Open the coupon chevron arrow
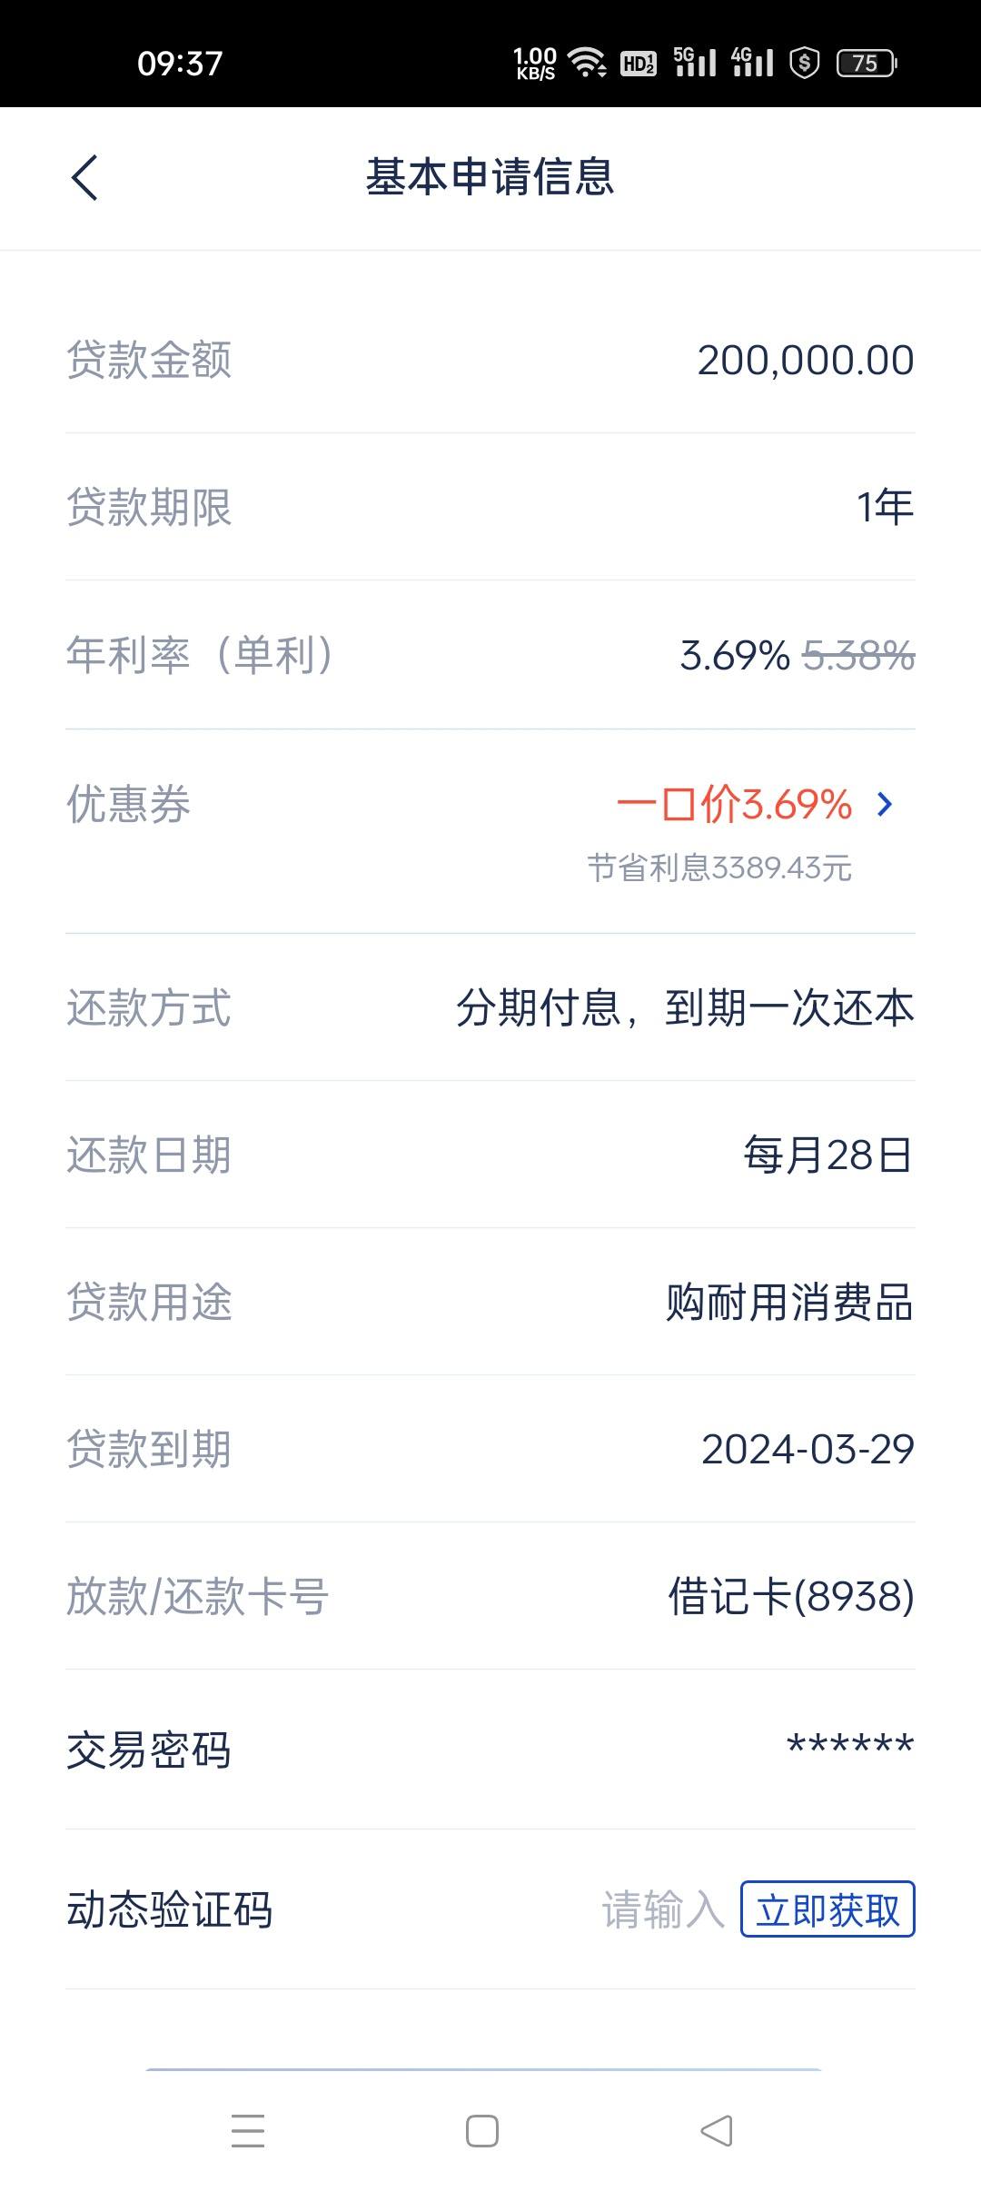The height and width of the screenshot is (2191, 981). 885,804
